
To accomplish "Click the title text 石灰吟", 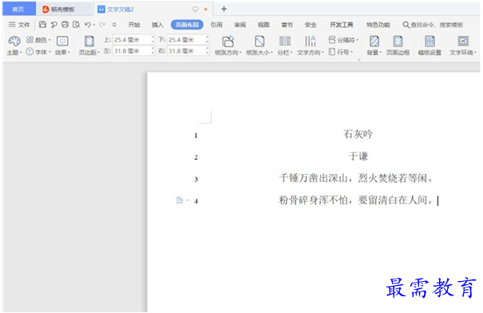I will (358, 134).
